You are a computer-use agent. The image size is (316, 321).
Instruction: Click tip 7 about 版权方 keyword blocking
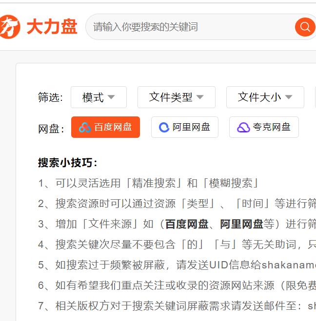177,306
